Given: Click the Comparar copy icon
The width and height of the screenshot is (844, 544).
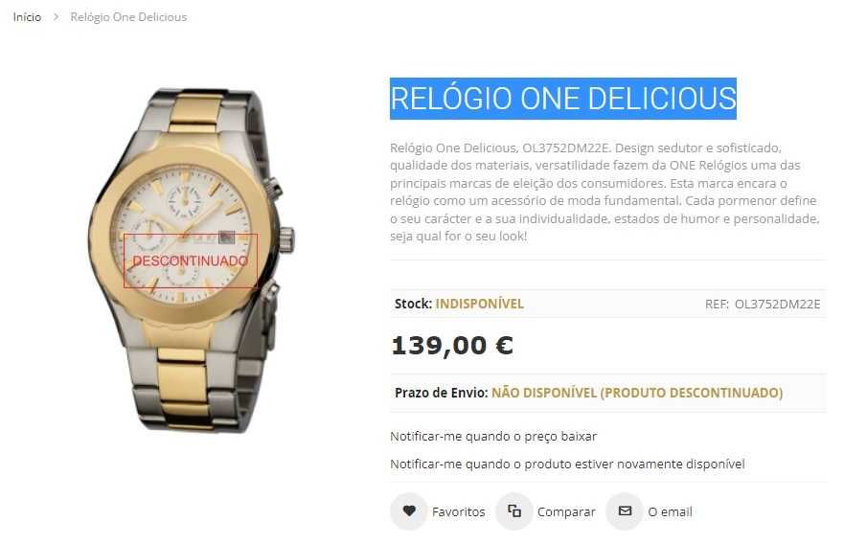Looking at the screenshot, I should click(x=514, y=511).
